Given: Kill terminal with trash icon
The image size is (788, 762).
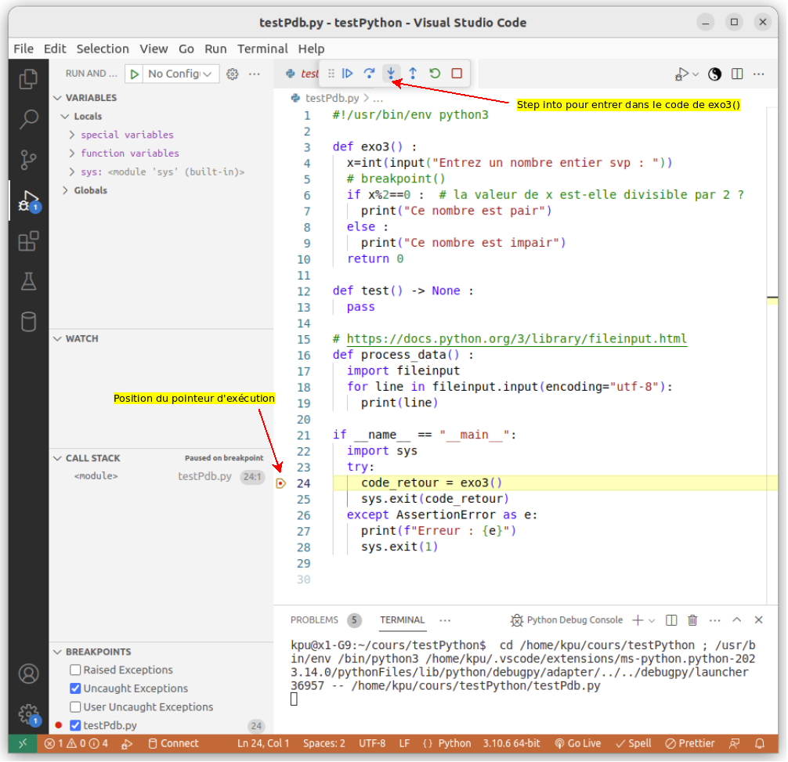Looking at the screenshot, I should click(x=693, y=621).
